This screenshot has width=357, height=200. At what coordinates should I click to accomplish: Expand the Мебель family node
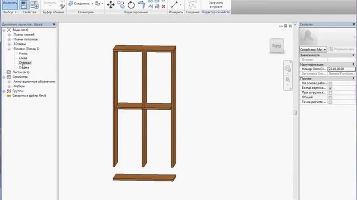pos(9,87)
